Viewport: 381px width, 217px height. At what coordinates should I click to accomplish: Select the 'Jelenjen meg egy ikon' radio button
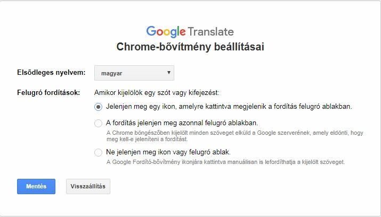pos(98,107)
